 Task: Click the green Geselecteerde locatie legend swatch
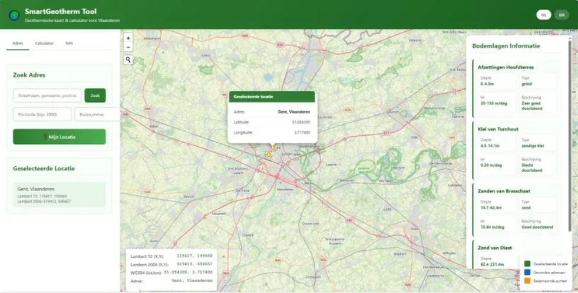coord(527,264)
